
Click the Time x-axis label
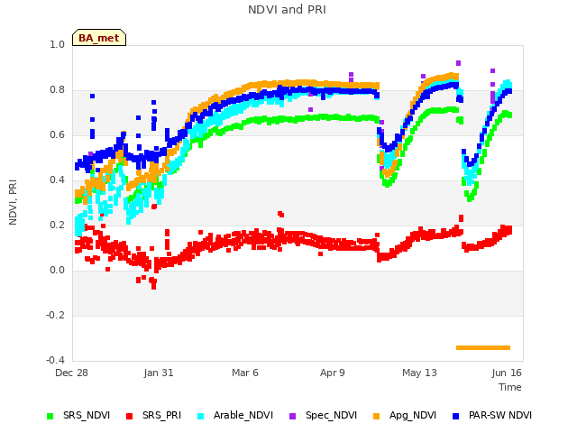click(510, 387)
